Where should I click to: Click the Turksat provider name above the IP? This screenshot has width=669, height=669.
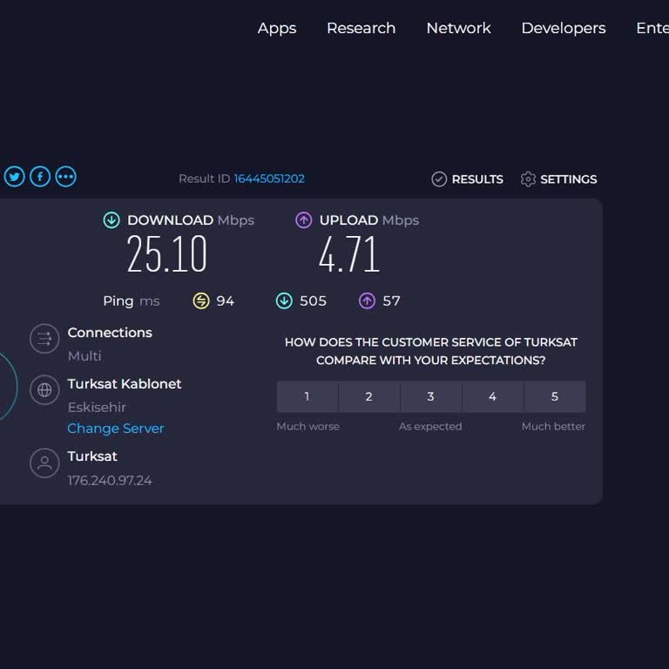(x=92, y=456)
